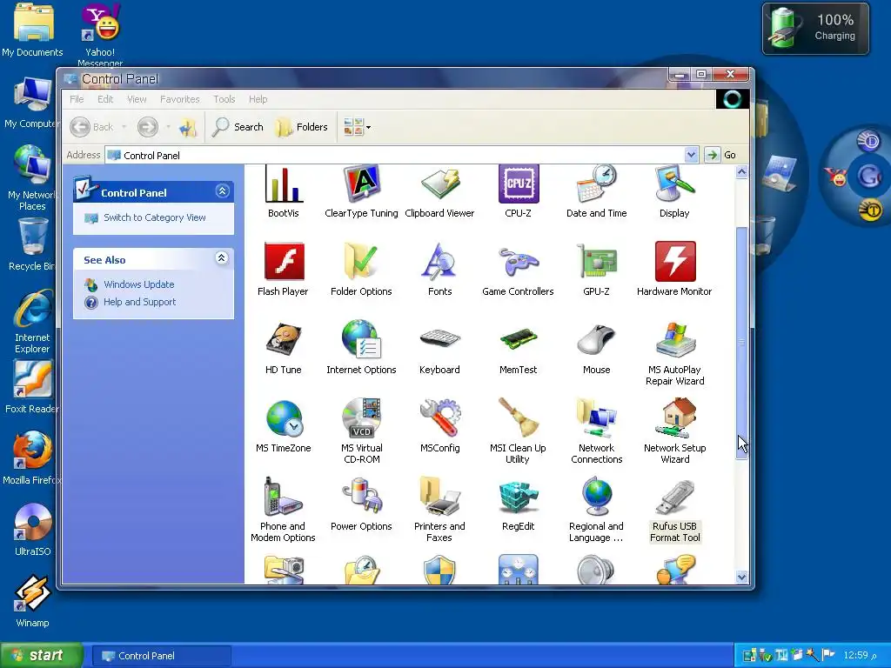
Task: Collapse the See Also section
Action: 222,258
